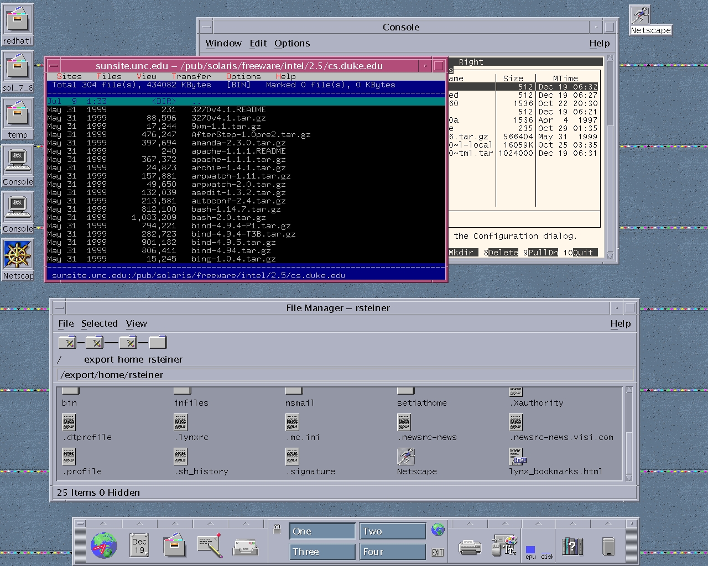
Task: Open Help menu in File Manager
Action: click(621, 323)
